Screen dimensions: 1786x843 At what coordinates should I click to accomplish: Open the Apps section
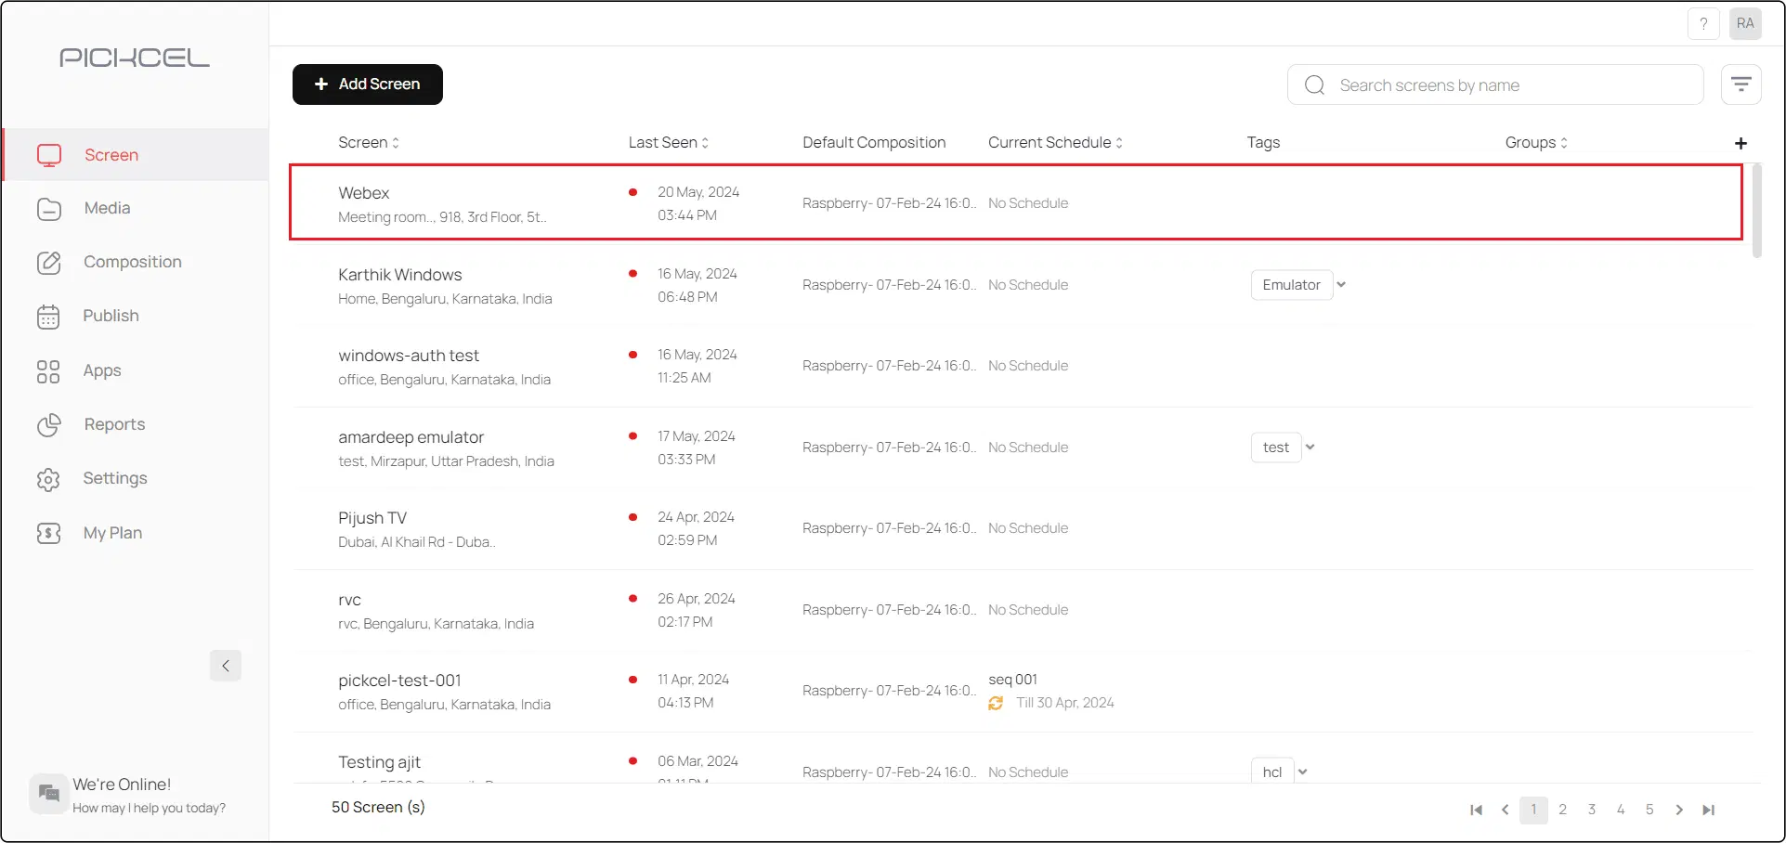tap(102, 370)
